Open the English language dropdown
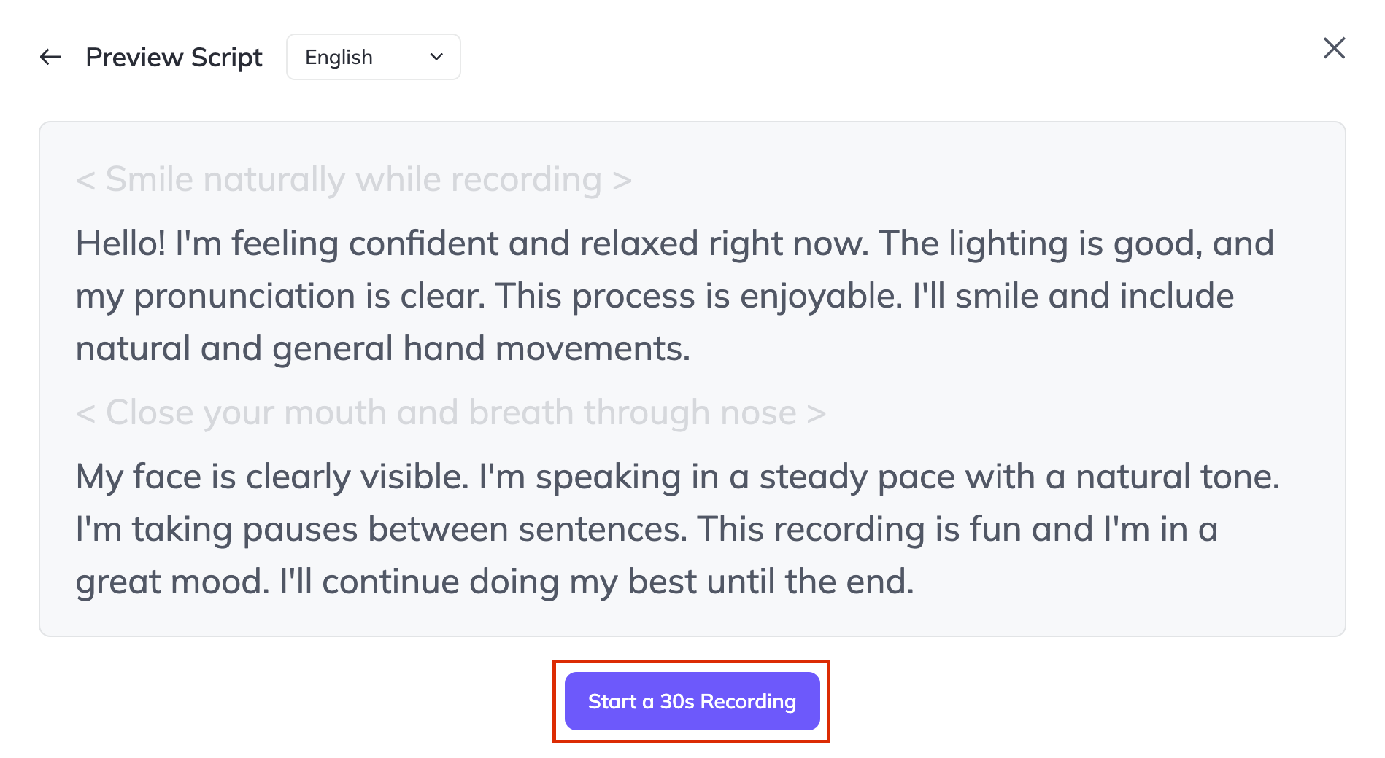This screenshot has height=758, width=1385. click(373, 57)
